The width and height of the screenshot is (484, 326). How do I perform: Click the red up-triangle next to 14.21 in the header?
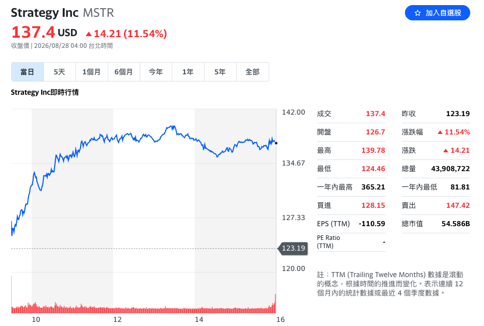tap(89, 34)
